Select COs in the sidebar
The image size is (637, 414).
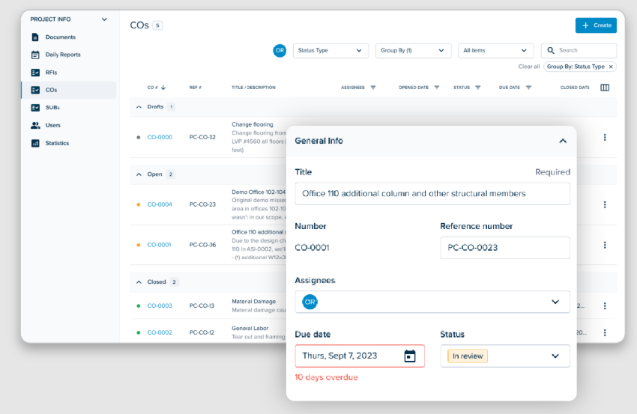point(69,90)
